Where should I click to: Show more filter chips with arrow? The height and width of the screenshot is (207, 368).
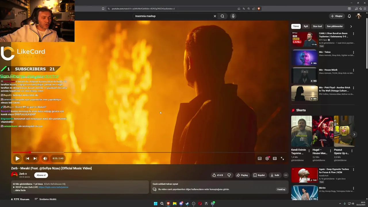pyautogui.click(x=351, y=26)
